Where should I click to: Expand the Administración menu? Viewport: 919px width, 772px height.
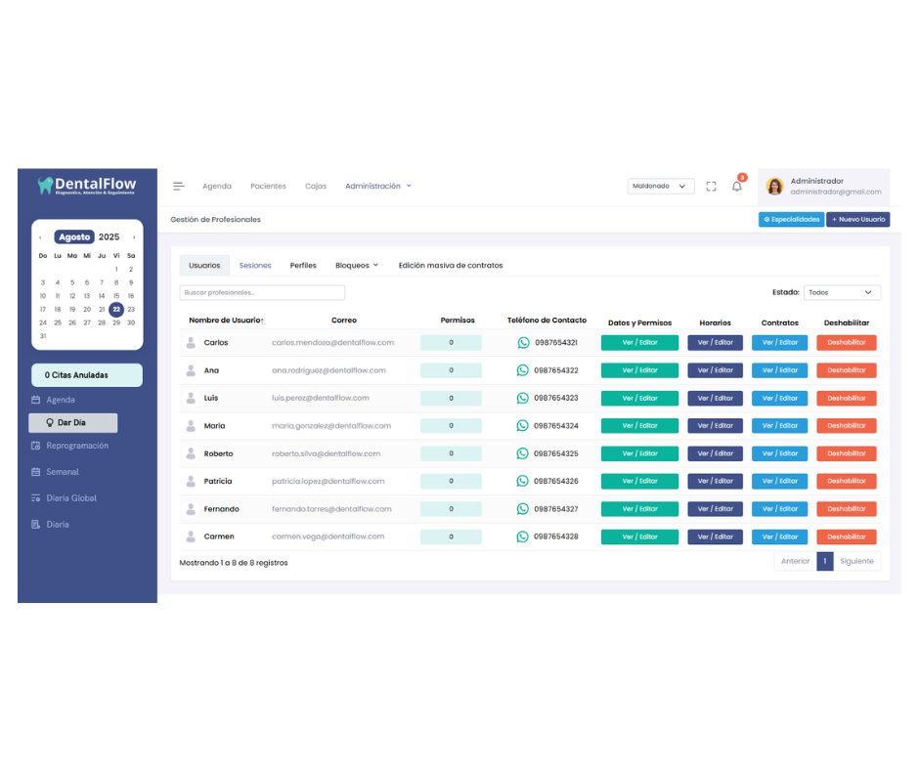377,186
